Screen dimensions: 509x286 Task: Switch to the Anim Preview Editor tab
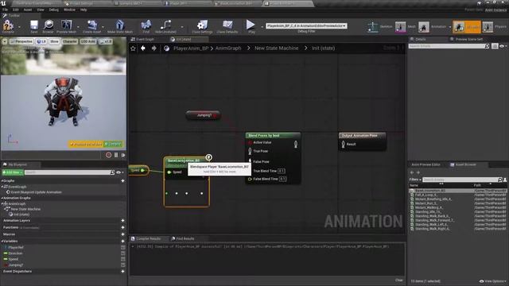[426, 164]
